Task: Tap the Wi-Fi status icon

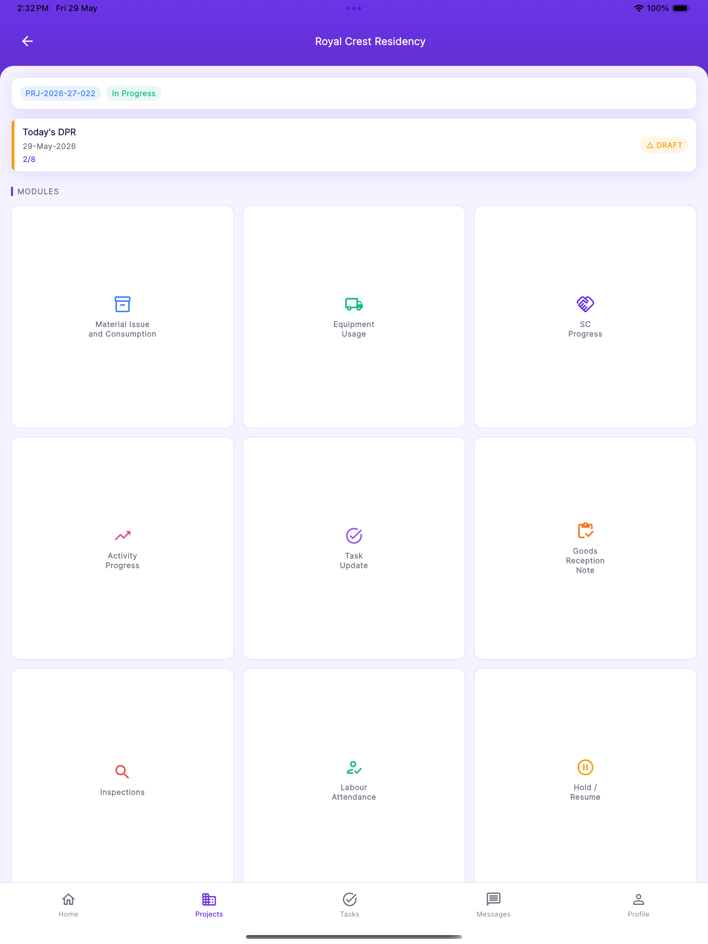Action: [x=638, y=8]
